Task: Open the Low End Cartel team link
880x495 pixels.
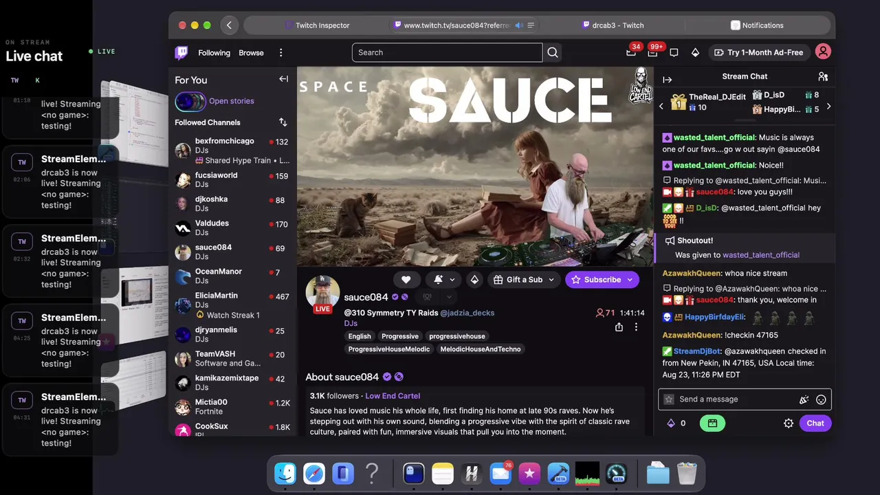Action: coord(393,396)
